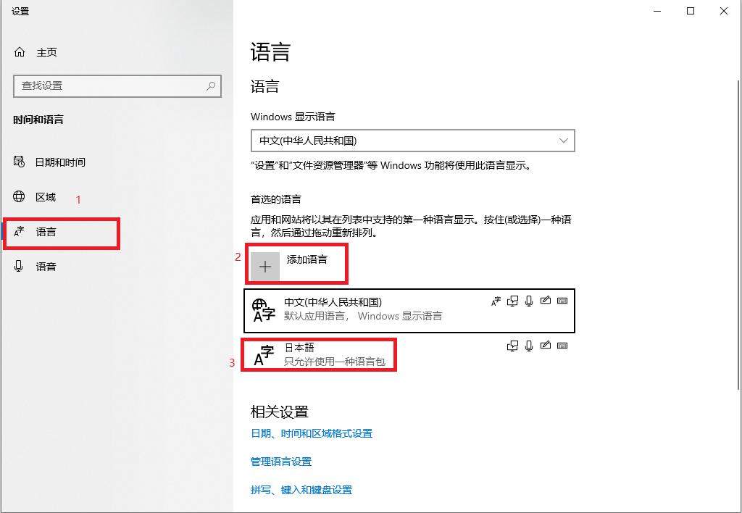Click text-to-speech icon in 中文 row

tap(512, 301)
